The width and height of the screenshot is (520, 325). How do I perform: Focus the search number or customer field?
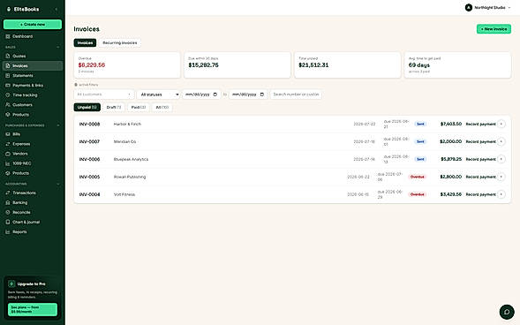[296, 94]
